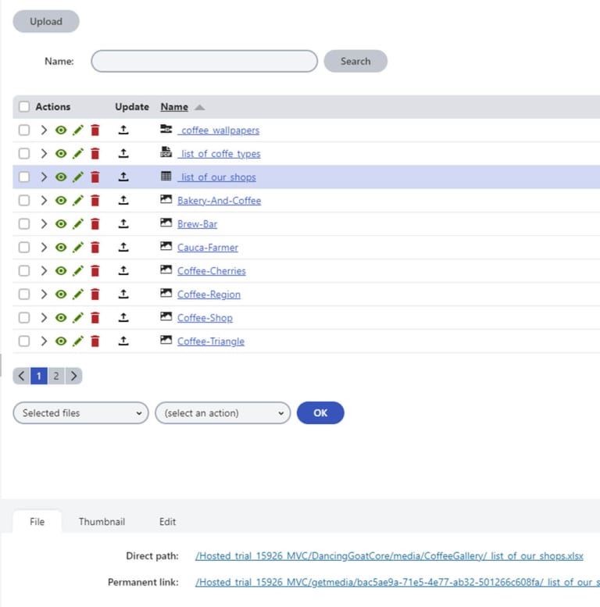600x607 pixels.
Task: Check the Brew-Bar row checkbox
Action: coord(24,223)
